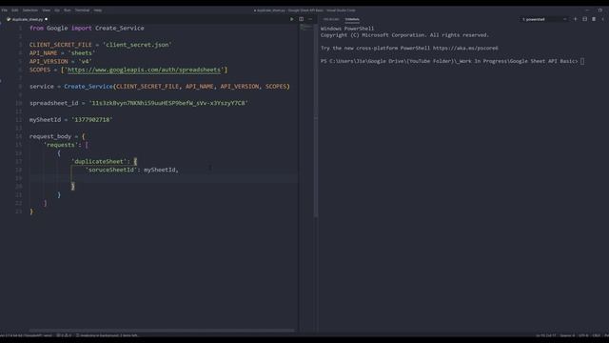Click the Python interpreter status bar entry
The height and width of the screenshot is (343, 609).
26,335
